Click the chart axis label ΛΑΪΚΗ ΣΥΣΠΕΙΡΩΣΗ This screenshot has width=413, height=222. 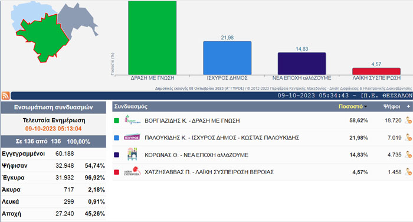coord(376,78)
